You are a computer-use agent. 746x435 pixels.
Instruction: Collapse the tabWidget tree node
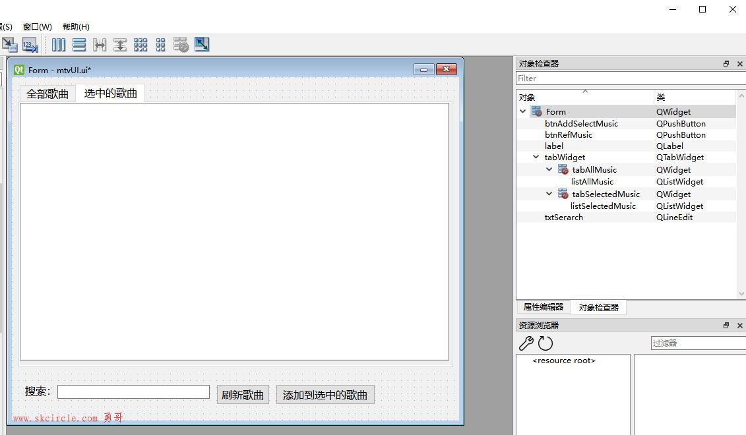click(x=536, y=158)
